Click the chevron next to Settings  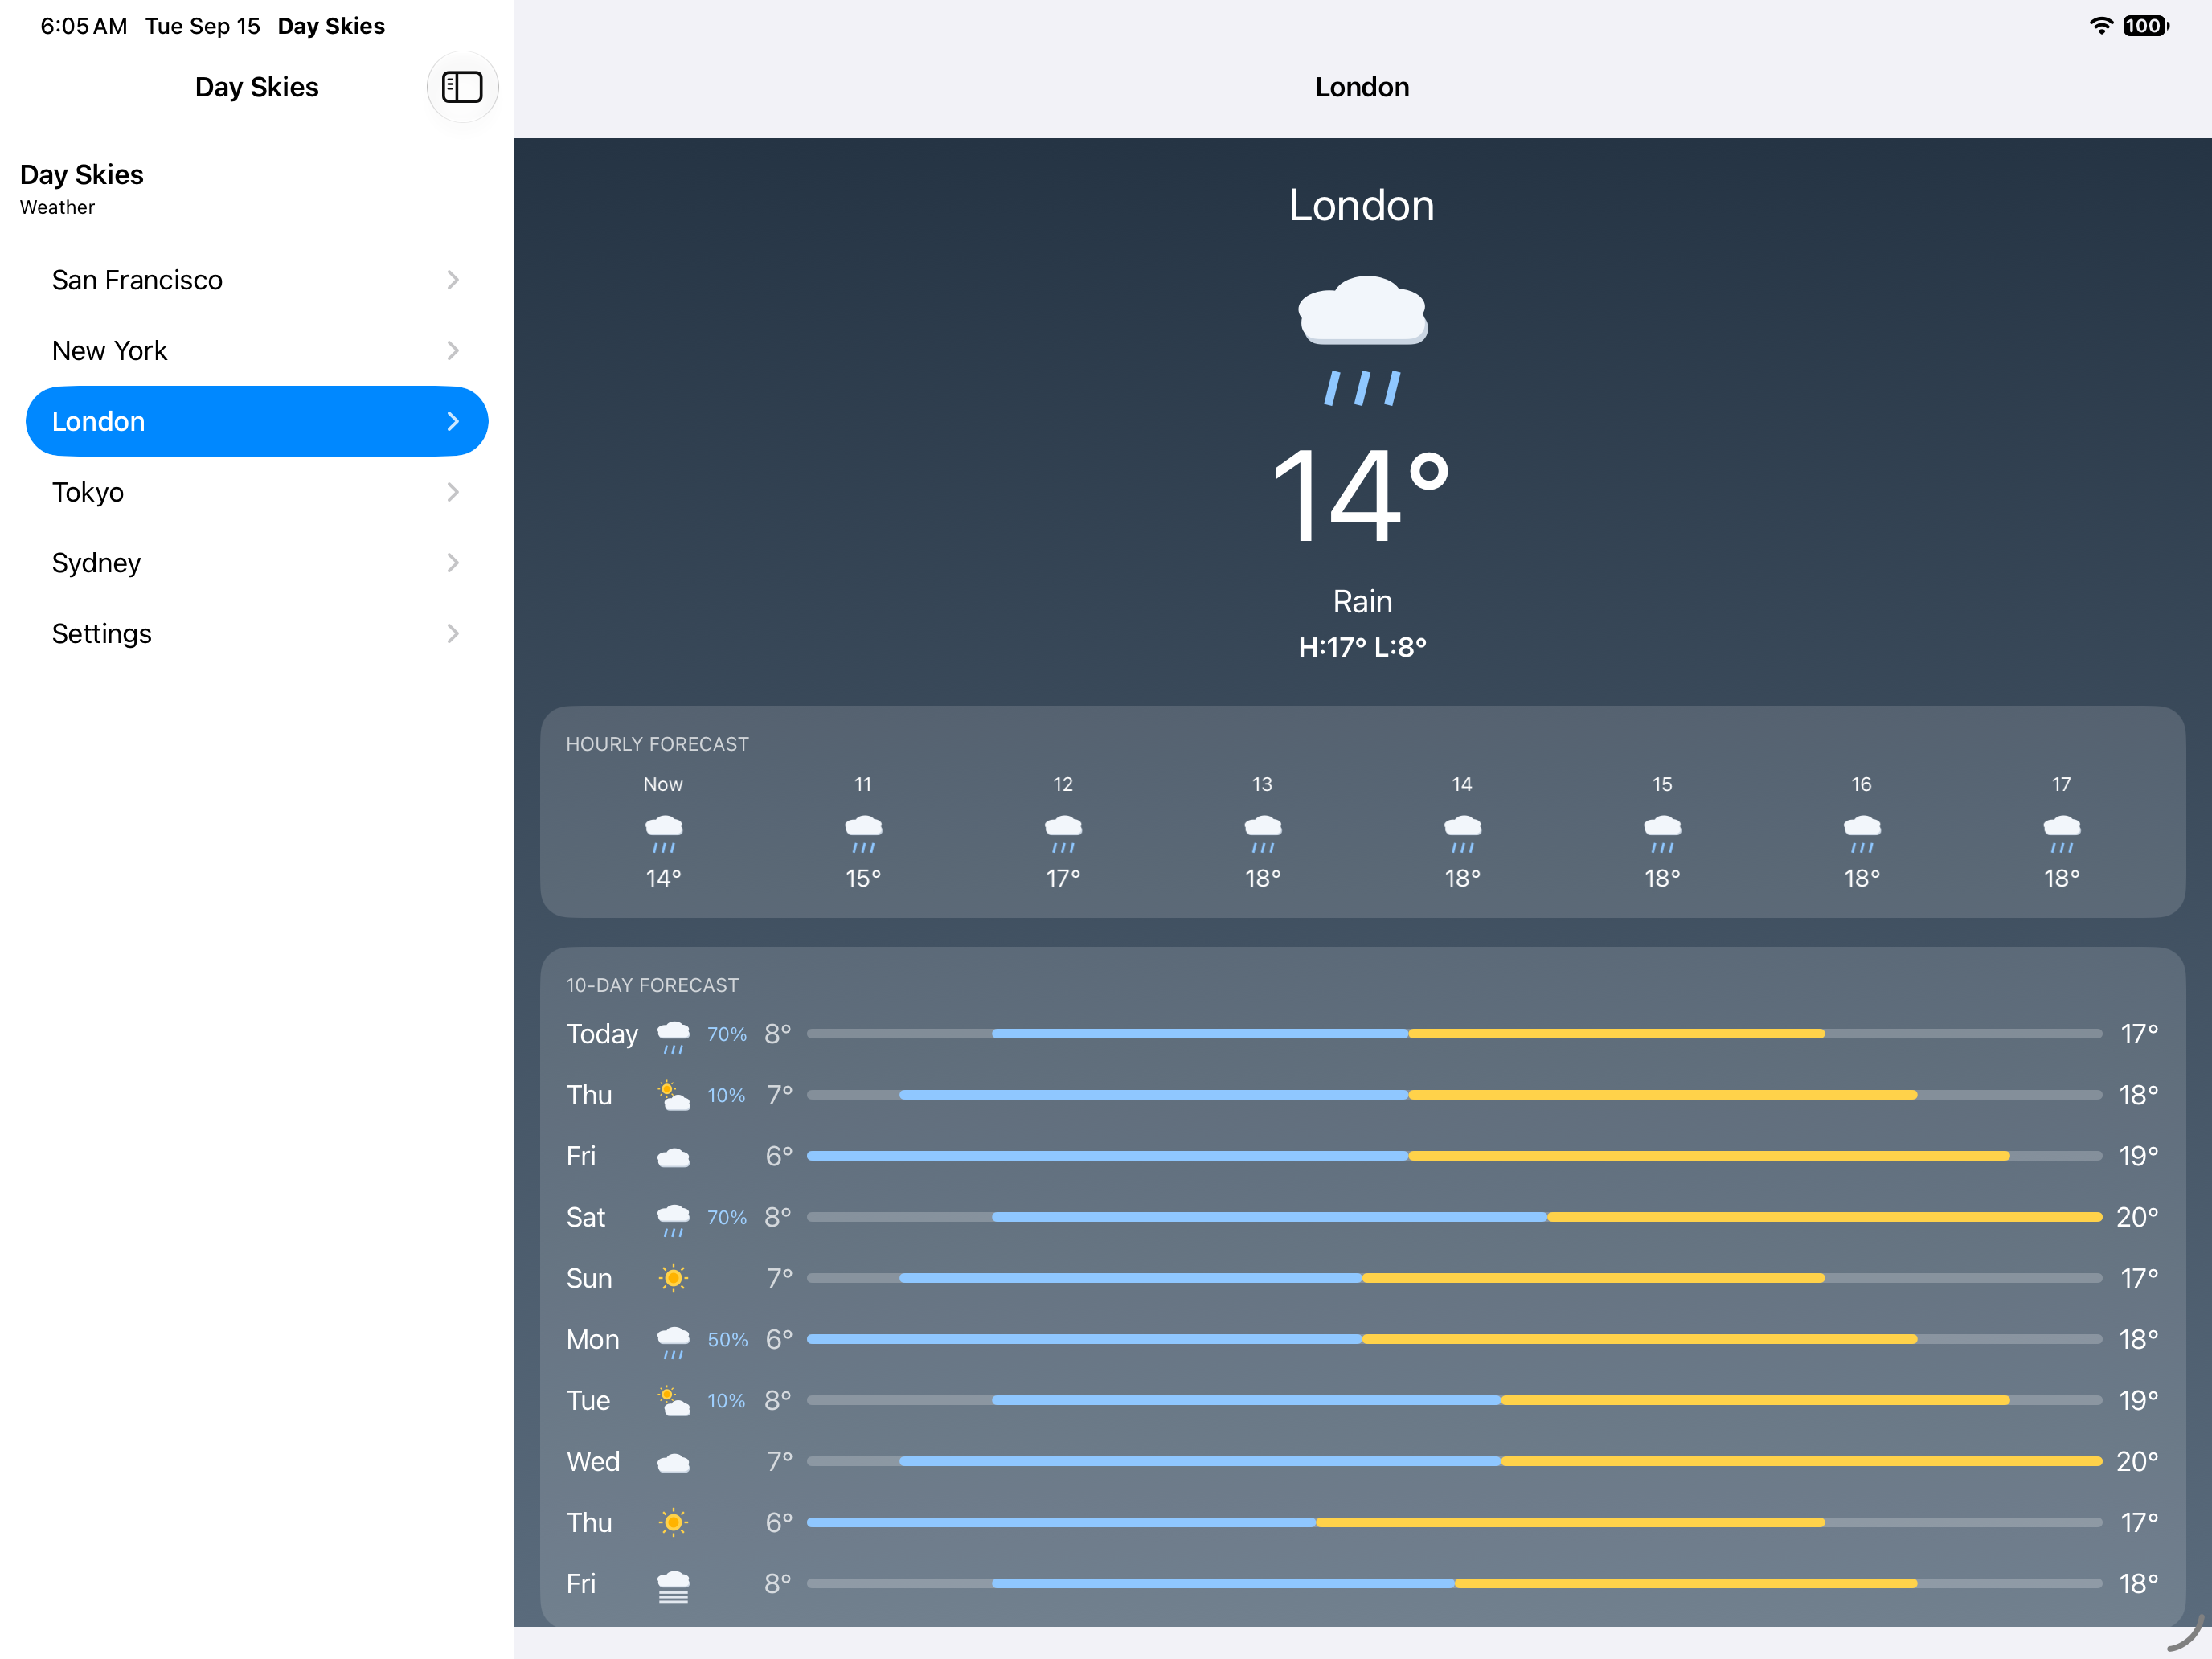[453, 633]
